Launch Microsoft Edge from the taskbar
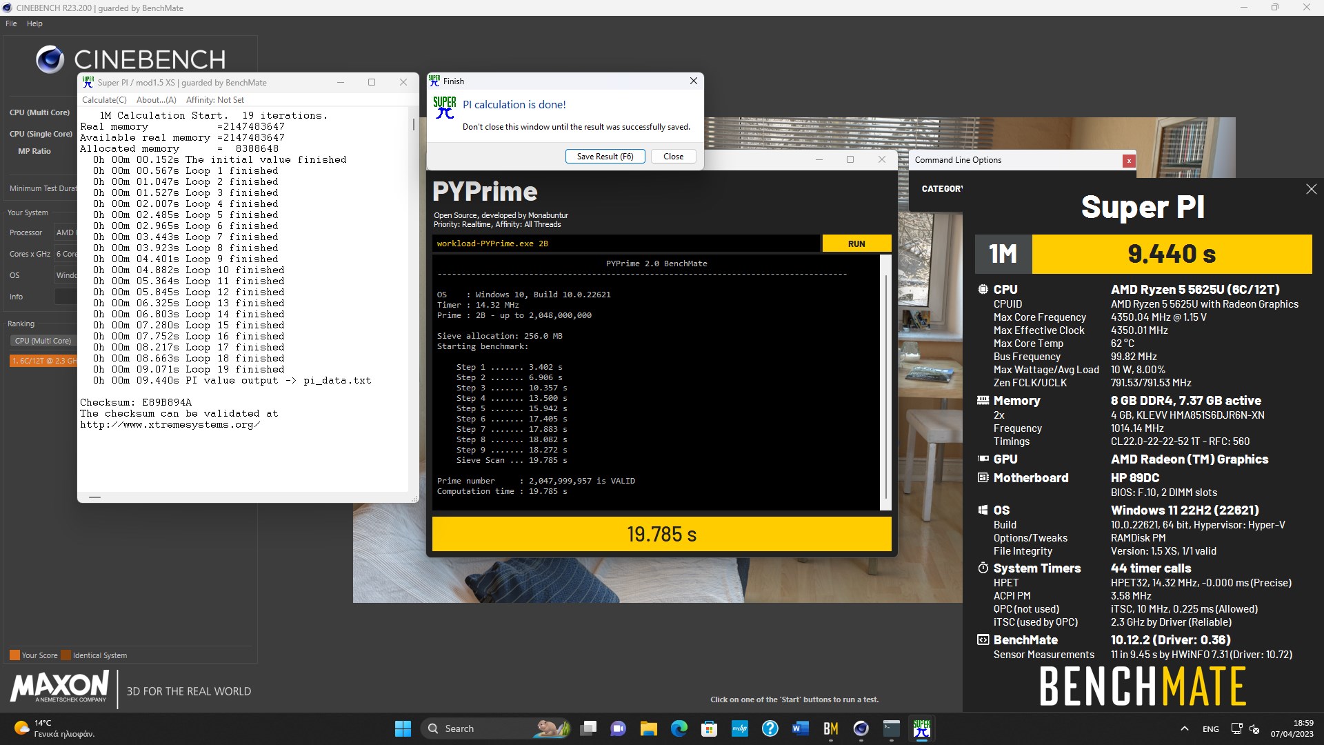 tap(679, 728)
